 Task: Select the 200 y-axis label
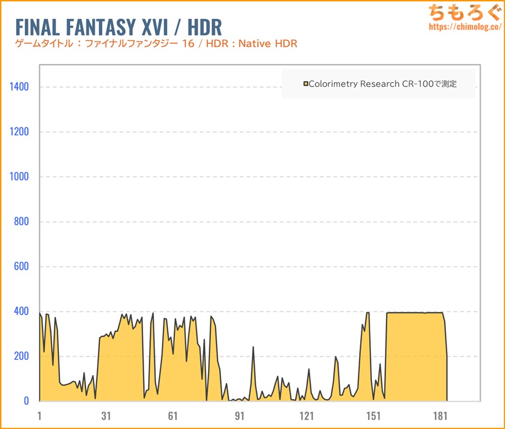pyautogui.click(x=21, y=356)
